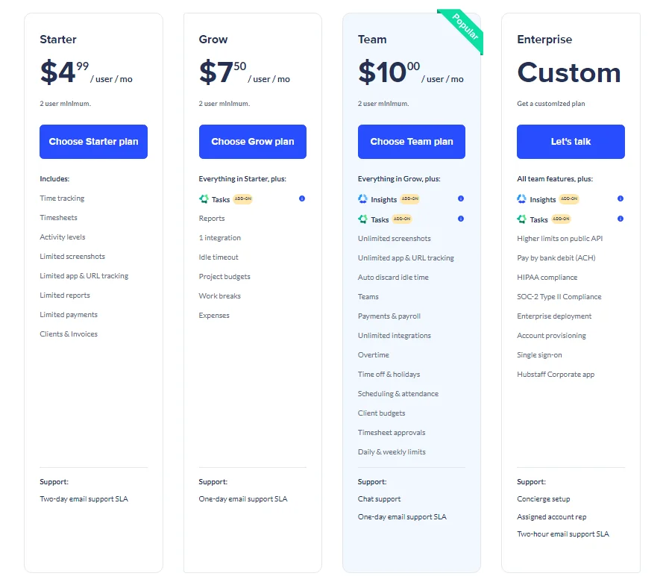Choose the Grow plan
Image resolution: width=666 pixels, height=588 pixels.
pyautogui.click(x=252, y=142)
